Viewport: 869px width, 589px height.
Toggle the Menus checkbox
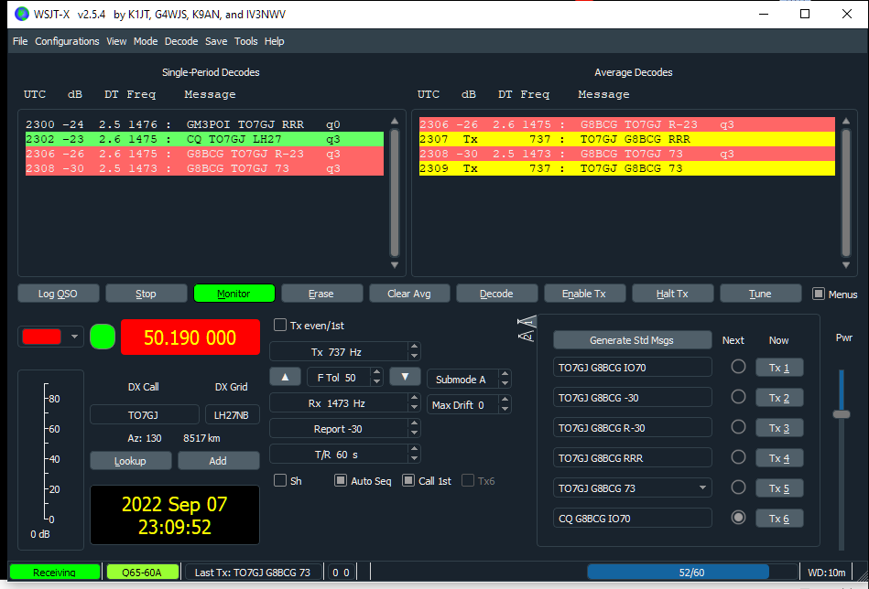tap(819, 294)
